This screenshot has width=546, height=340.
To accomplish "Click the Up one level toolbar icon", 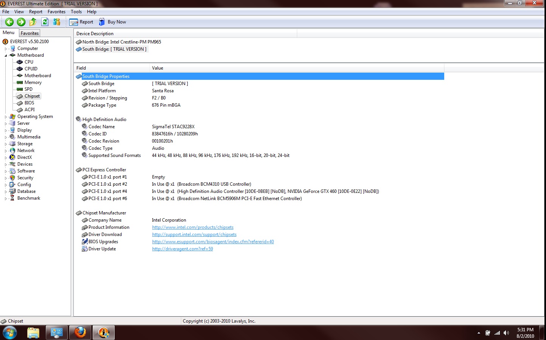I will coord(33,22).
